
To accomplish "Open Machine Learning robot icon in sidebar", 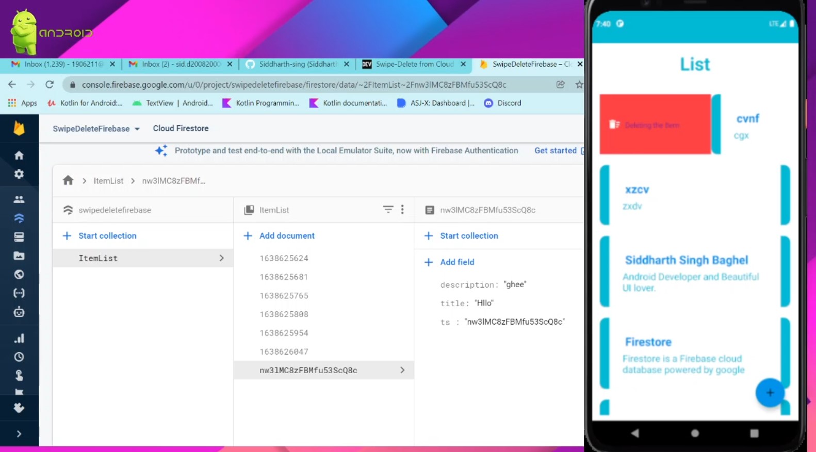I will pyautogui.click(x=19, y=312).
